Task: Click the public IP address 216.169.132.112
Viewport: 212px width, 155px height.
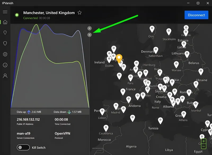Action: [x=28, y=120]
